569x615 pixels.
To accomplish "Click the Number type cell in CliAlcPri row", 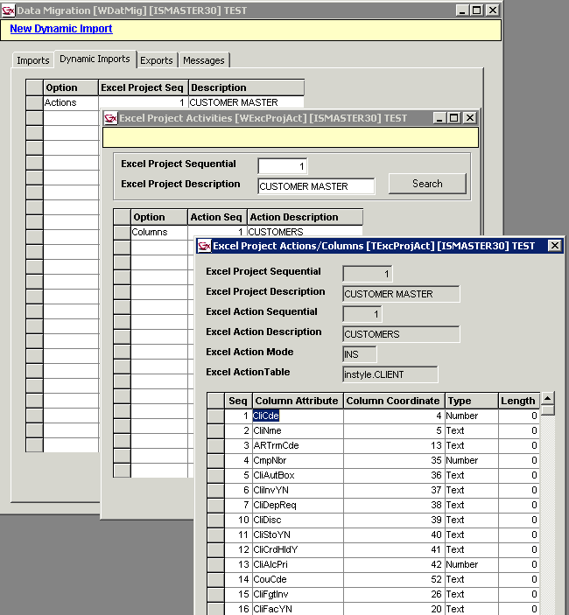I will 472,565.
